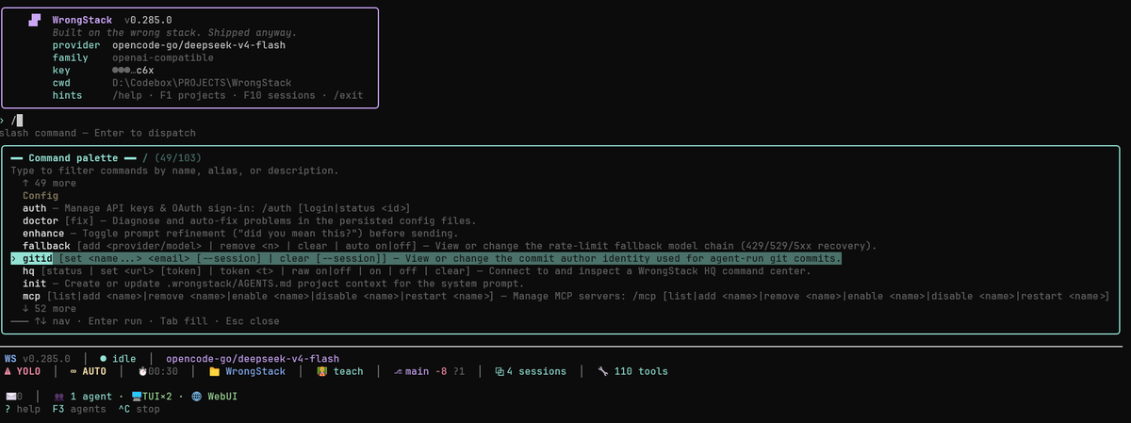Click the selection chevron before gitid

14,258
